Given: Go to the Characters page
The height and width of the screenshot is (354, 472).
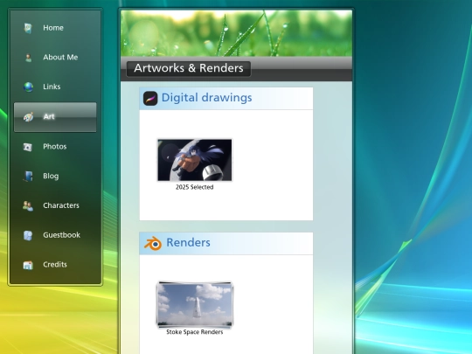Looking at the screenshot, I should point(55,205).
